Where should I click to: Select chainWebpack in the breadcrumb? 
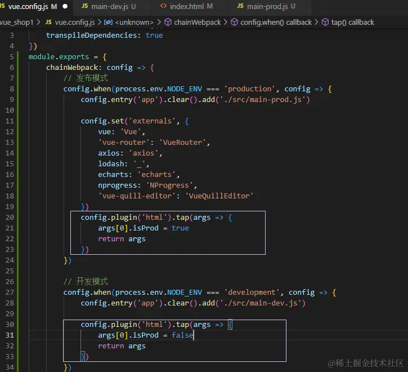point(197,23)
